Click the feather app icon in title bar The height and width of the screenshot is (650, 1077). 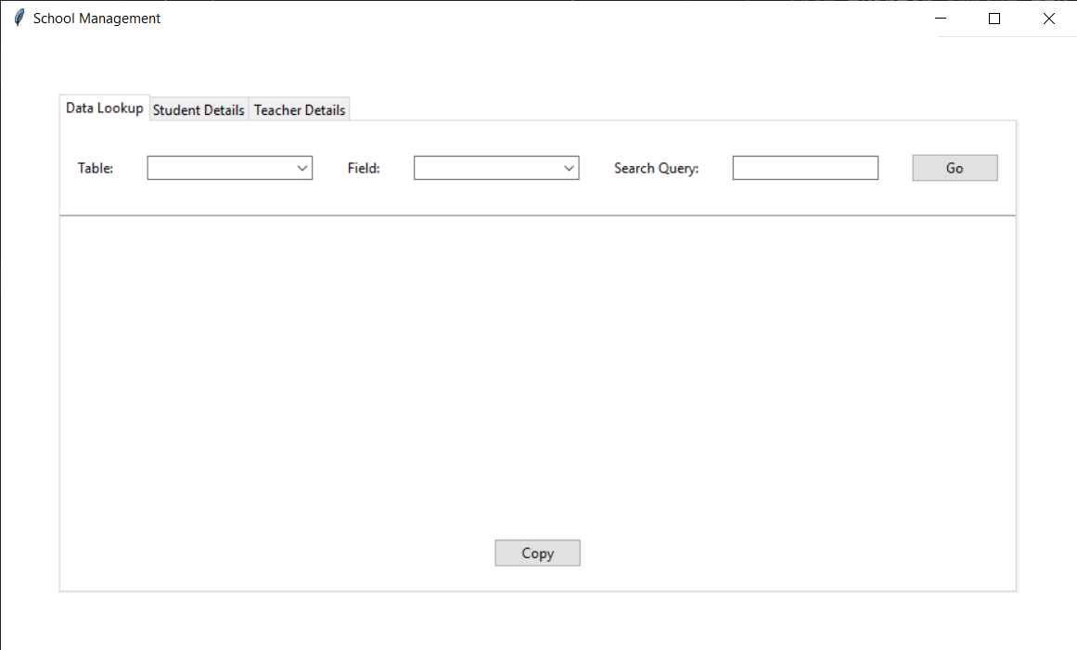click(19, 18)
